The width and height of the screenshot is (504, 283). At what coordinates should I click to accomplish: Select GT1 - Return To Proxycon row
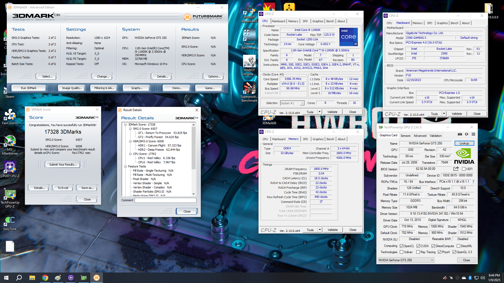point(162,133)
